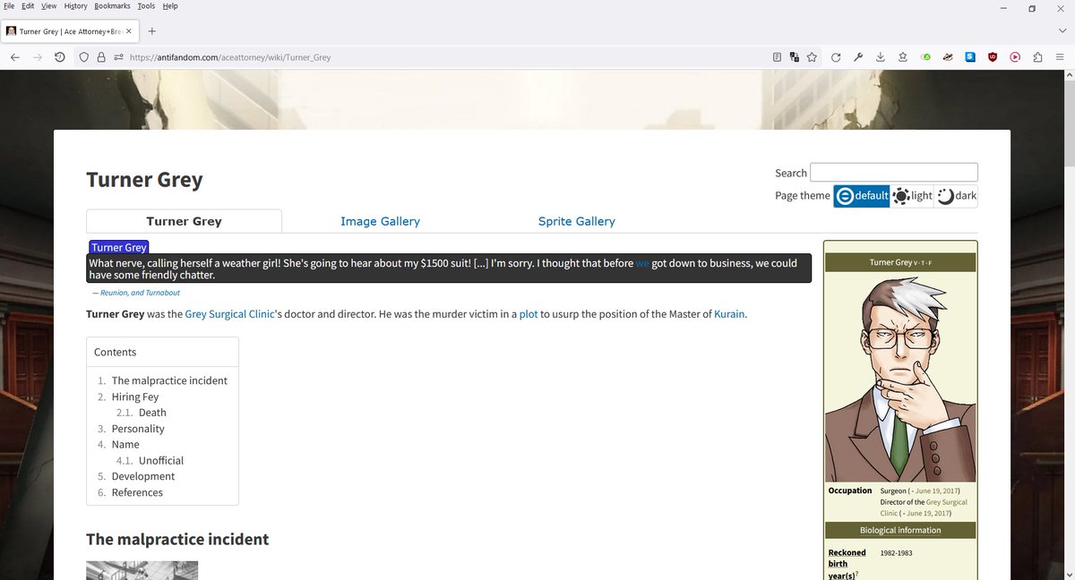Click the Turner Grey infobox portrait image
1075x580 pixels.
click(900, 378)
